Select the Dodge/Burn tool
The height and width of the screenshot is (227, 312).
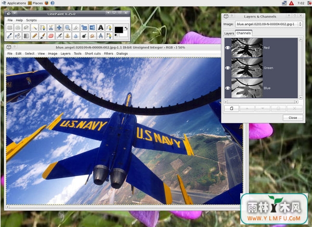pos(84,36)
